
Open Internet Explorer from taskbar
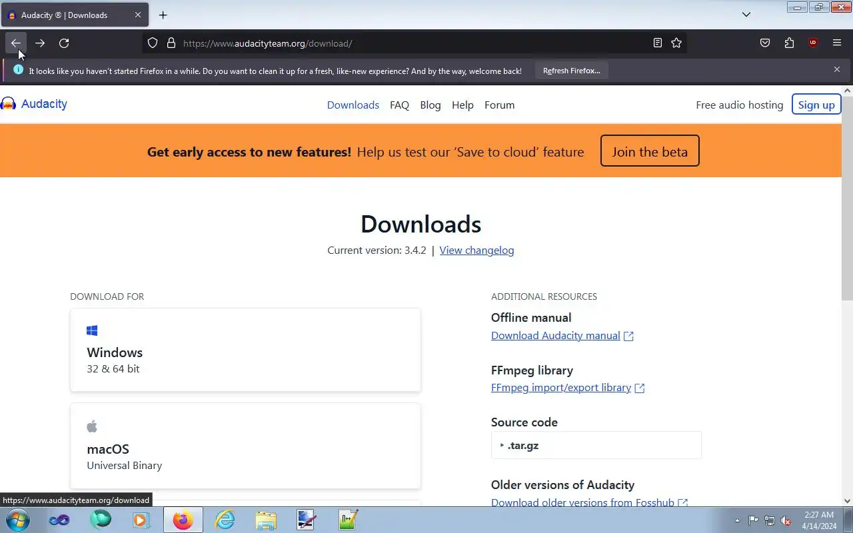(225, 520)
